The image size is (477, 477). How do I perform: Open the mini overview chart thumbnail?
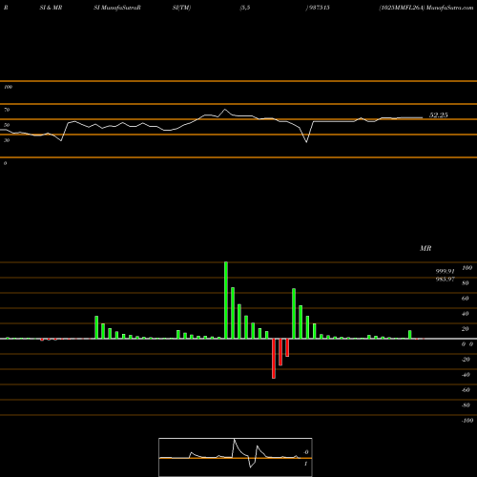click(x=236, y=457)
